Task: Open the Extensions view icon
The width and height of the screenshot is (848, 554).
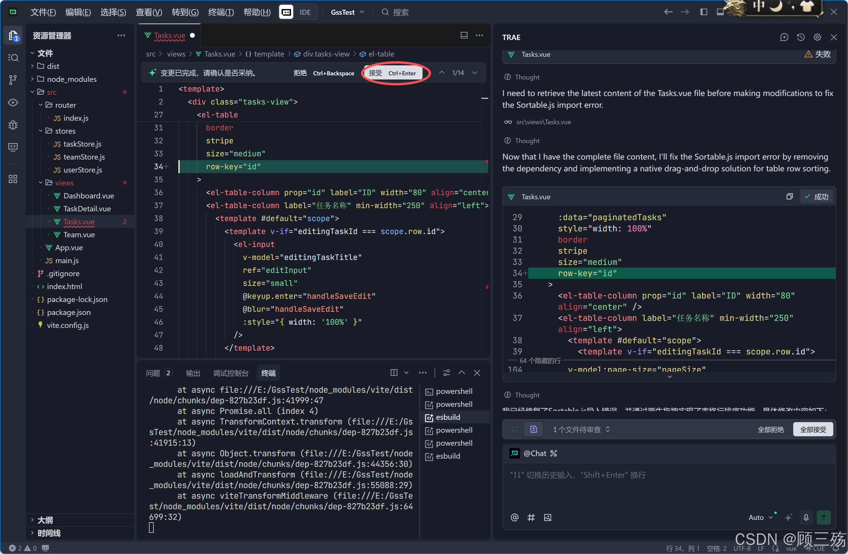Action: (x=13, y=179)
